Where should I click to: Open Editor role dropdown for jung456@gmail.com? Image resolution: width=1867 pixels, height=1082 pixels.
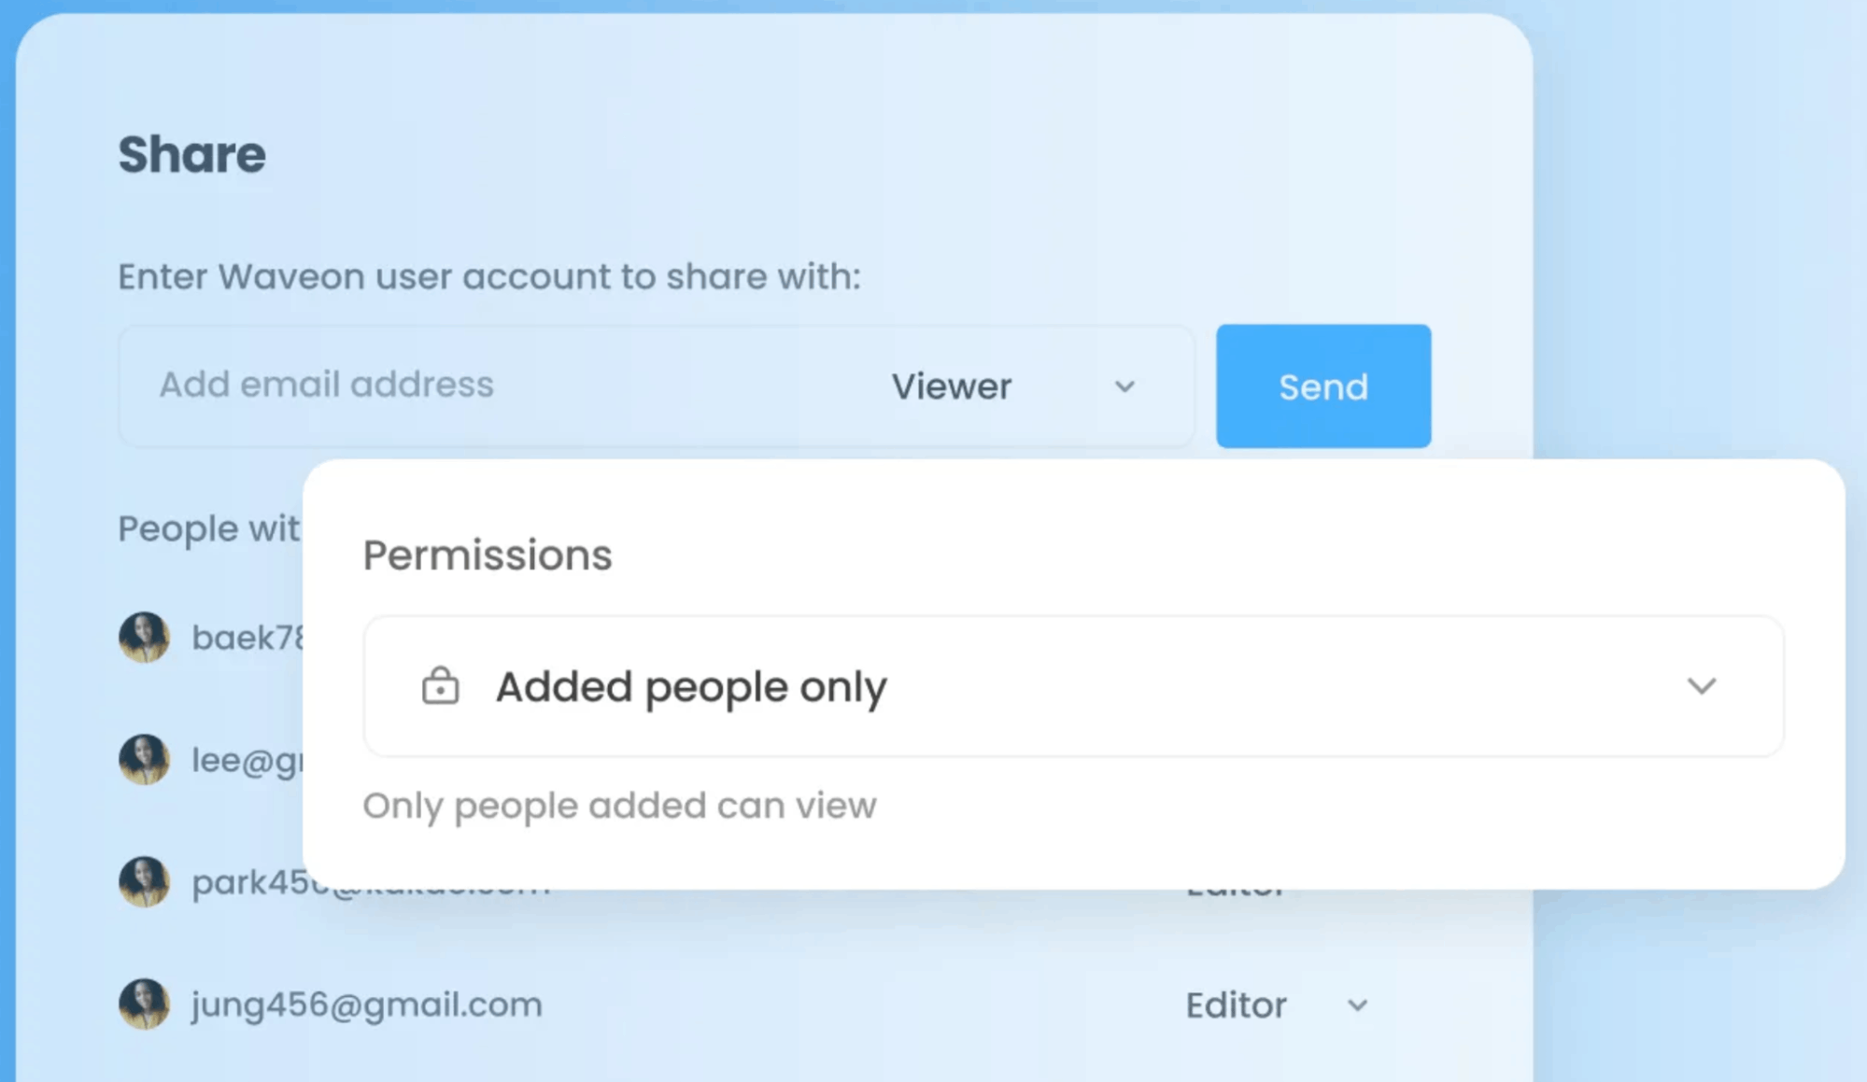click(1277, 1005)
